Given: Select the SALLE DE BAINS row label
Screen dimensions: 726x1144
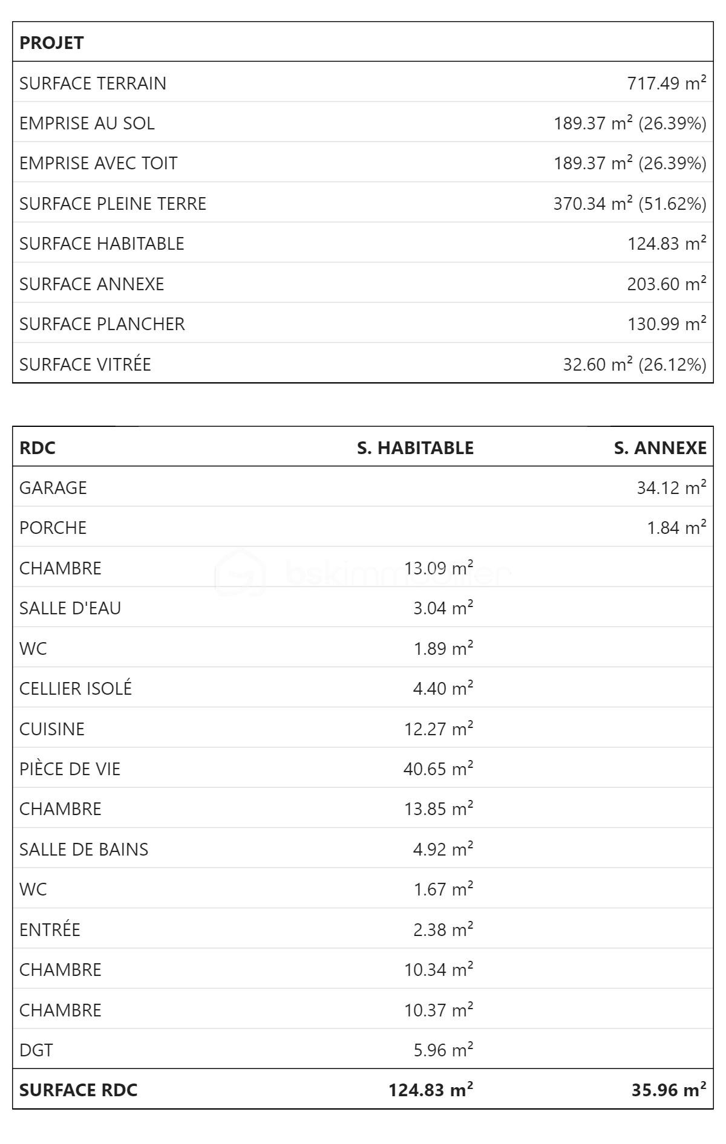Looking at the screenshot, I should (83, 849).
